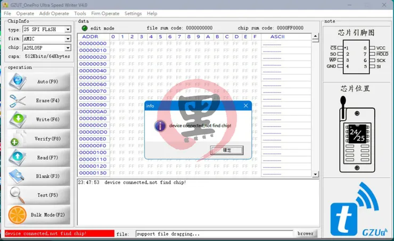The height and width of the screenshot is (241, 394).
Task: Click the brower file button
Action: [305, 234]
